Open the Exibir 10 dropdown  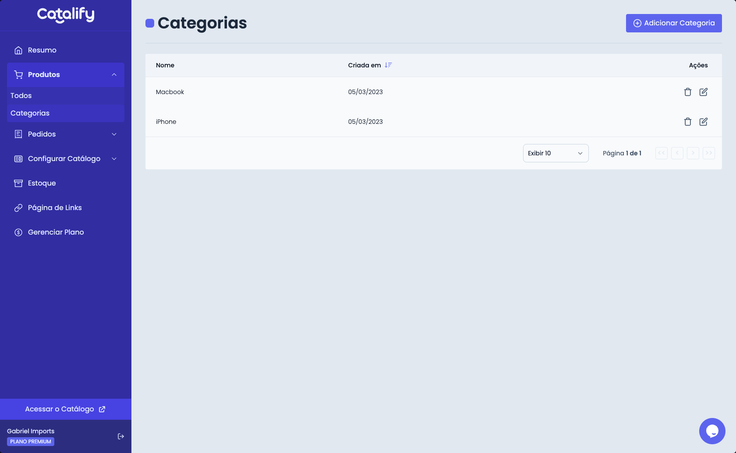click(556, 153)
